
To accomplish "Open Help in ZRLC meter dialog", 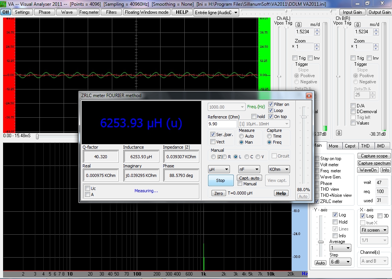I will (281, 193).
